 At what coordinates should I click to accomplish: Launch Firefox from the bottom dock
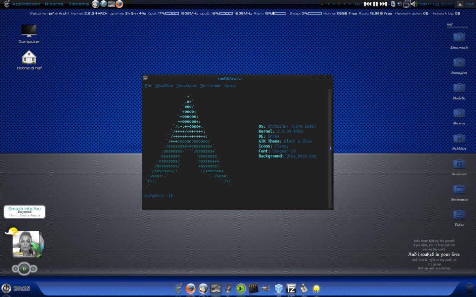[191, 288]
